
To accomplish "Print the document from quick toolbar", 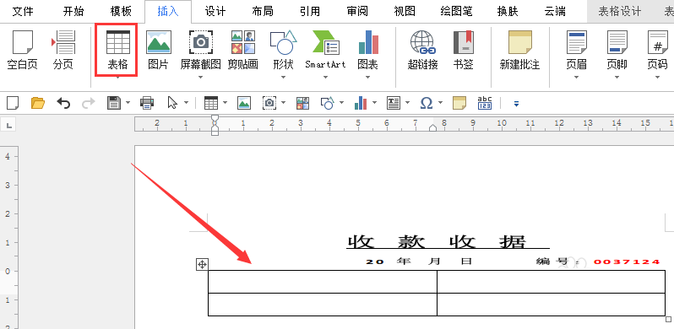I will (x=147, y=103).
